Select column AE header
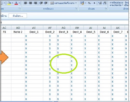Image resolution: width=130 pixels, height=102 pixels. click(x=34, y=28)
